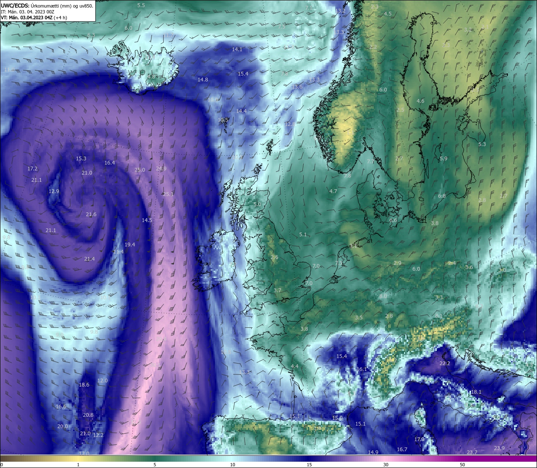Click the 16.6 value on the map
The image size is (537, 468).
point(61,407)
